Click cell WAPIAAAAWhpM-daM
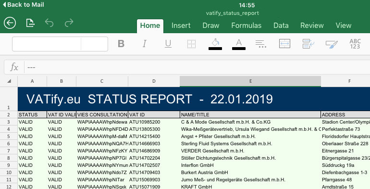The height and width of the screenshot is (189, 370). [102, 136]
